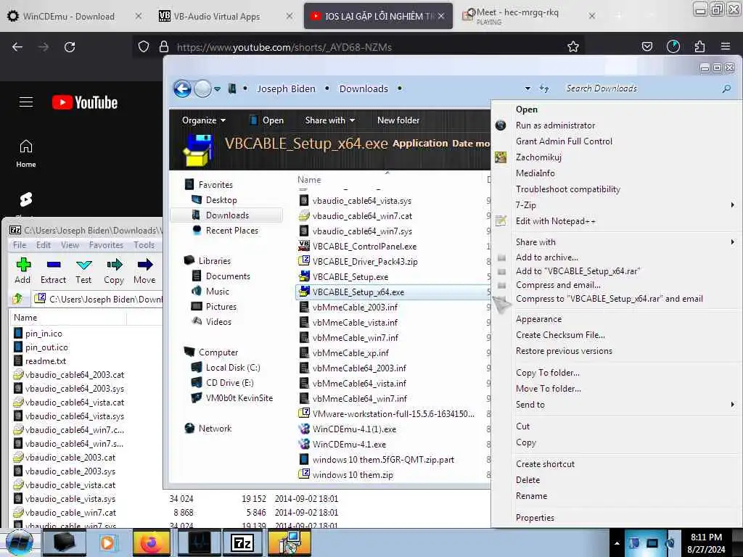This screenshot has height=557, width=743.
Task: Select VBCABLE_ControlPanel.exe file
Action: pyautogui.click(x=364, y=247)
